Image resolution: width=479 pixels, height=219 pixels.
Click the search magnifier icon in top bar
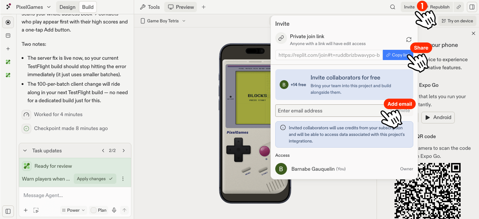click(x=393, y=7)
